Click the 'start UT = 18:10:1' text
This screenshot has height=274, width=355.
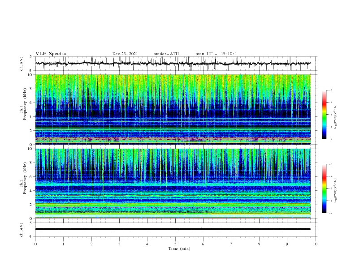pos(216,54)
